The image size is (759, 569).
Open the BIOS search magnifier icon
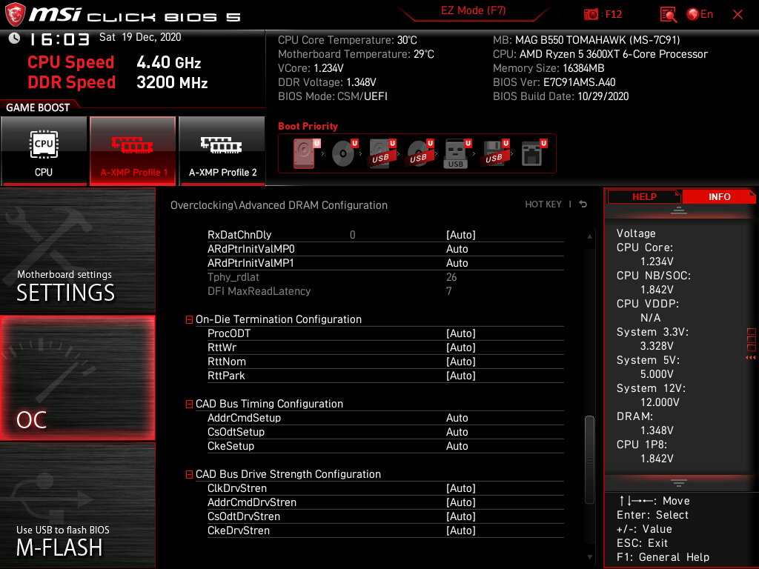coord(669,15)
